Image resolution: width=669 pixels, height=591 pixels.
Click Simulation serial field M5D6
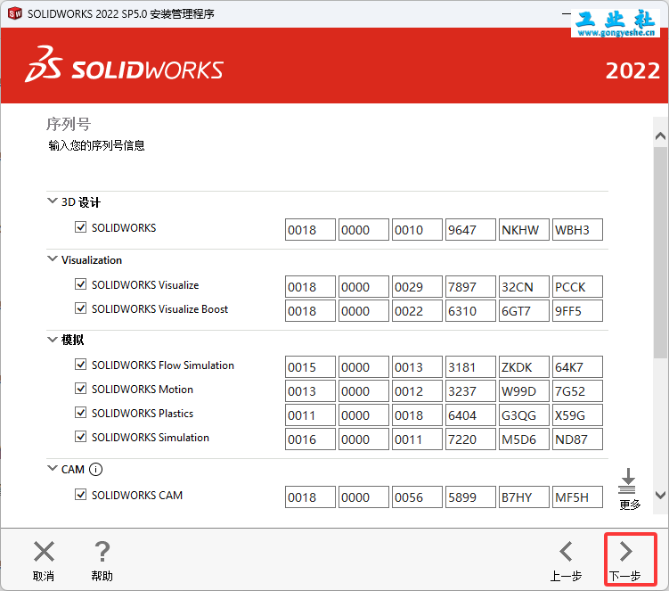[x=524, y=439]
